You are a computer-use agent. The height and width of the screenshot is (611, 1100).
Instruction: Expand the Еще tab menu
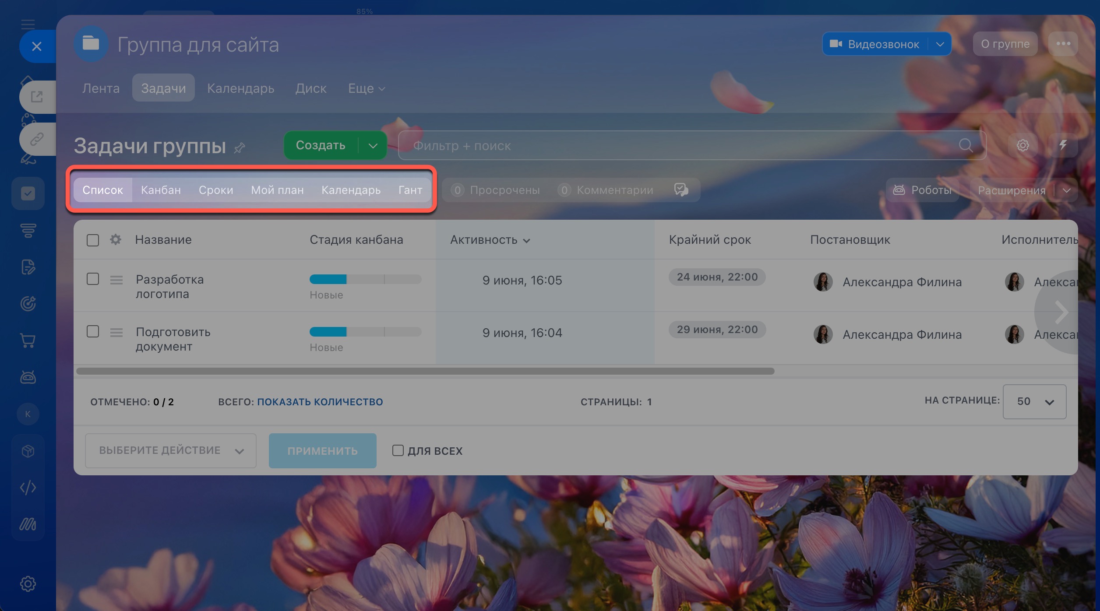[x=367, y=88]
